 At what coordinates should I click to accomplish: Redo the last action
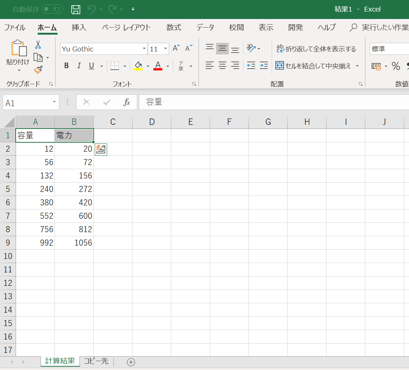[x=112, y=9]
